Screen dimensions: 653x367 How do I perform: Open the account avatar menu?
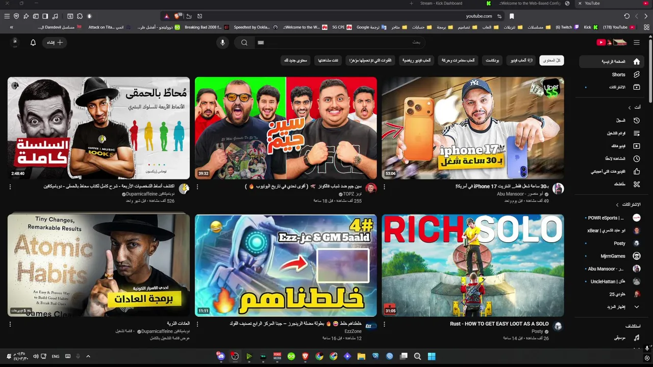tap(14, 42)
